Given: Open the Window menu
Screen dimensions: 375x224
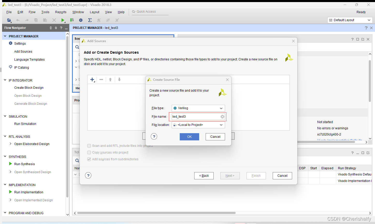Looking at the screenshot, I should tap(78, 12).
